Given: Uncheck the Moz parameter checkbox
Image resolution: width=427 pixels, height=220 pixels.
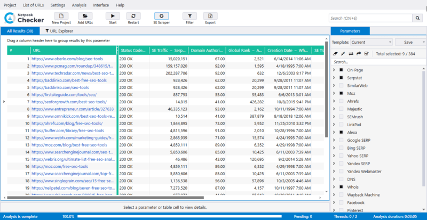Looking at the screenshot, I should pos(341,93).
